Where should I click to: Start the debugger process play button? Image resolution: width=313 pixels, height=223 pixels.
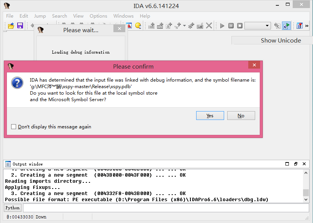(222, 26)
